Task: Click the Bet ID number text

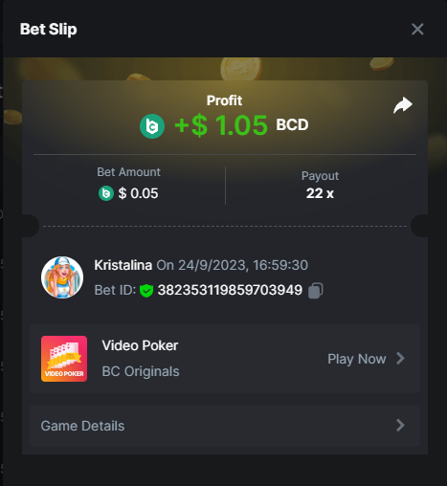Action: (230, 290)
